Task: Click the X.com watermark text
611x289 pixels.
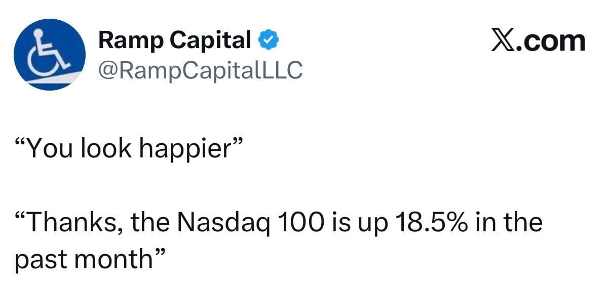Action: pyautogui.click(x=538, y=40)
